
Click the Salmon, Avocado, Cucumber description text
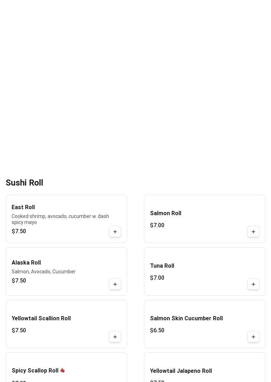click(44, 272)
